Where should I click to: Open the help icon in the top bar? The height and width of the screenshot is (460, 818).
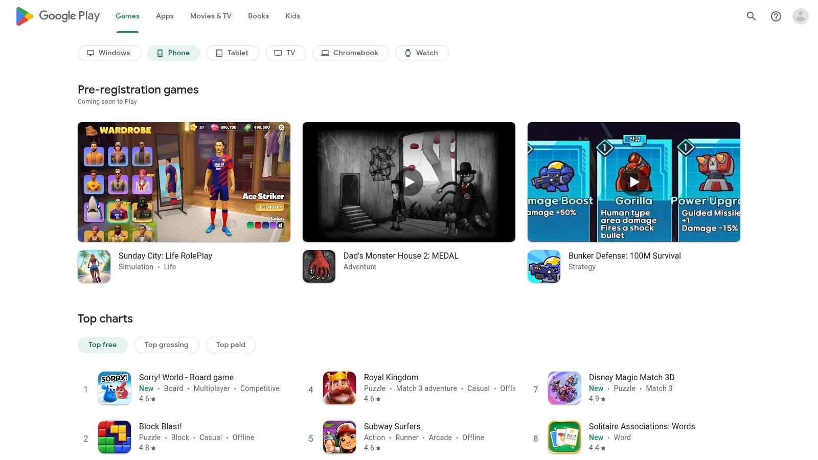[776, 16]
